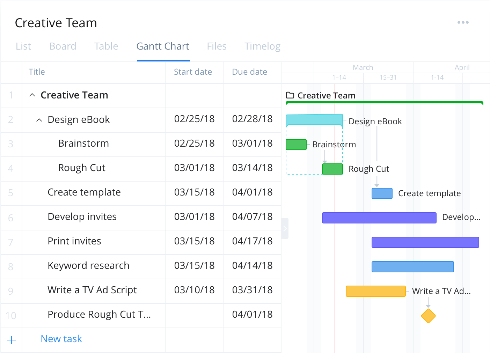Open the Files tab
This screenshot has width=490, height=353.
click(217, 46)
